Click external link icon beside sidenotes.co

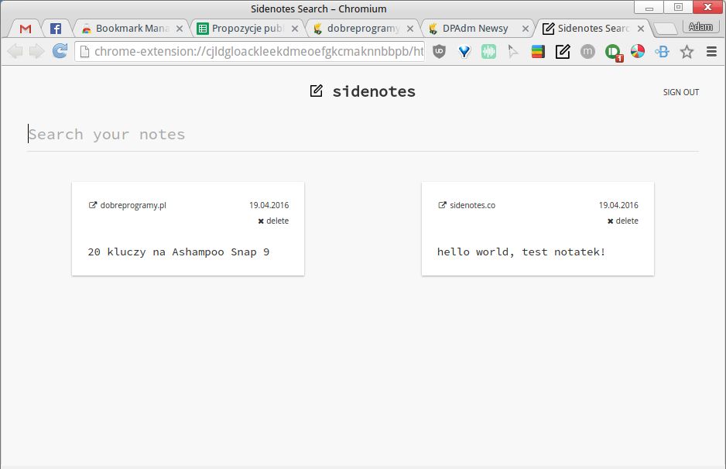click(x=442, y=204)
